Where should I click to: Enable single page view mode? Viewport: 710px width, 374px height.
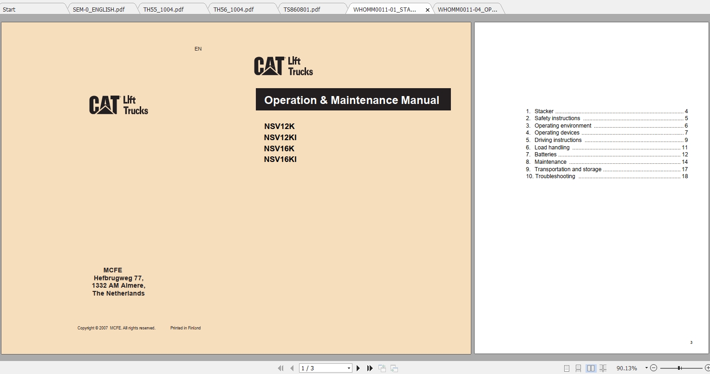566,368
